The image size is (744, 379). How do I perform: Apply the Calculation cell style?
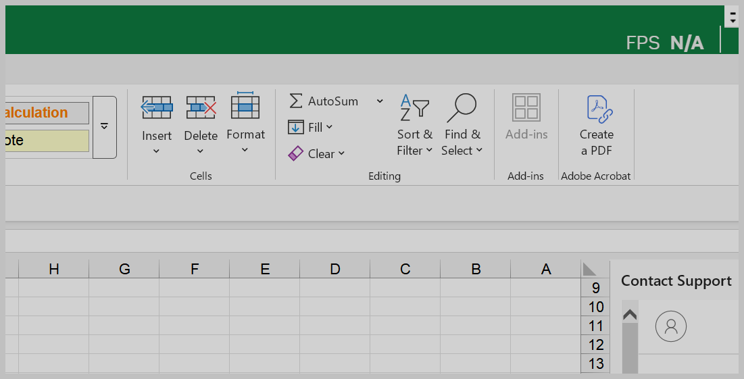[47, 113]
